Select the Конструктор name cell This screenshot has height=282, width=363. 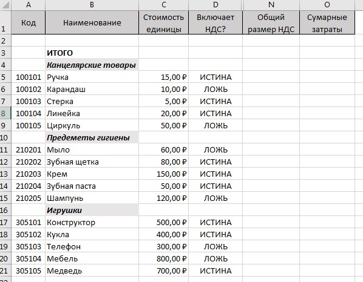click(x=92, y=222)
